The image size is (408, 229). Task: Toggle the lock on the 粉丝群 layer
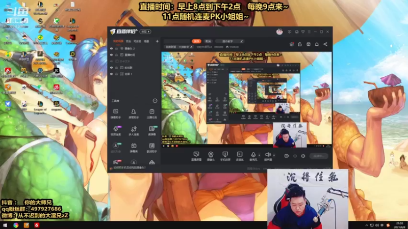(x=117, y=68)
